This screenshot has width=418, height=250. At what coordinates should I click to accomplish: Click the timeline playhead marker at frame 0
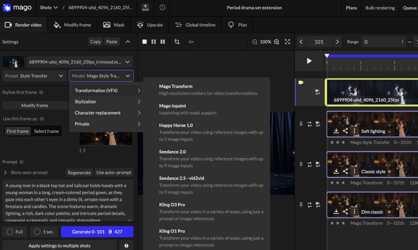[327, 56]
